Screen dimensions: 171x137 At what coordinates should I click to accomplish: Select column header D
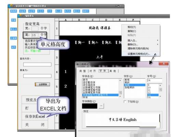(x=106, y=20)
